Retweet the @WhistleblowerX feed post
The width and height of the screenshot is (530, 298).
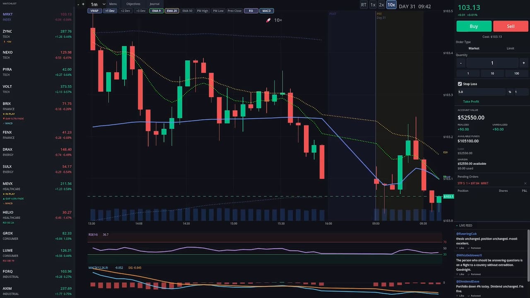click(x=474, y=274)
